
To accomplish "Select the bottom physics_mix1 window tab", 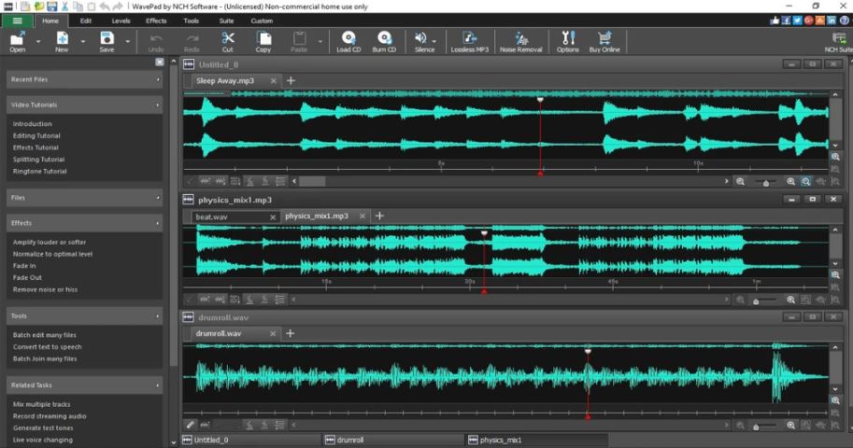I will tap(536, 440).
